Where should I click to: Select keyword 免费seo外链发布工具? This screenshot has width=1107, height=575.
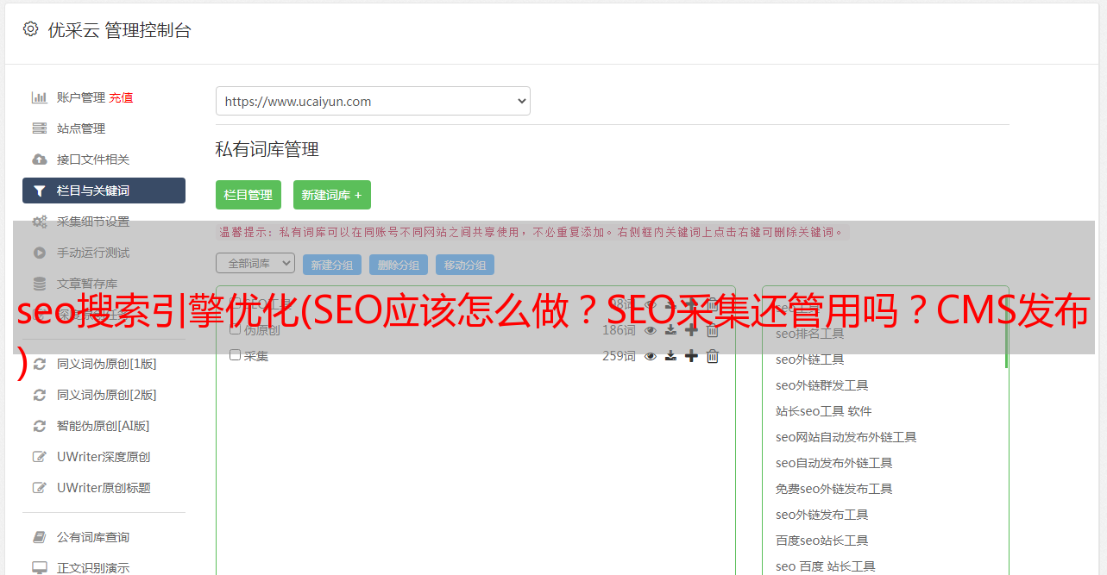tap(834, 489)
